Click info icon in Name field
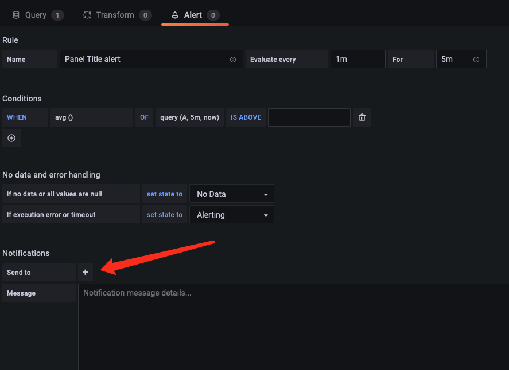This screenshot has width=509, height=370. tap(233, 60)
